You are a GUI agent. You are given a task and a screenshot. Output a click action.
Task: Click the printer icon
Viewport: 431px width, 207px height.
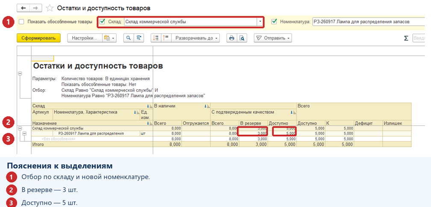(x=232, y=38)
